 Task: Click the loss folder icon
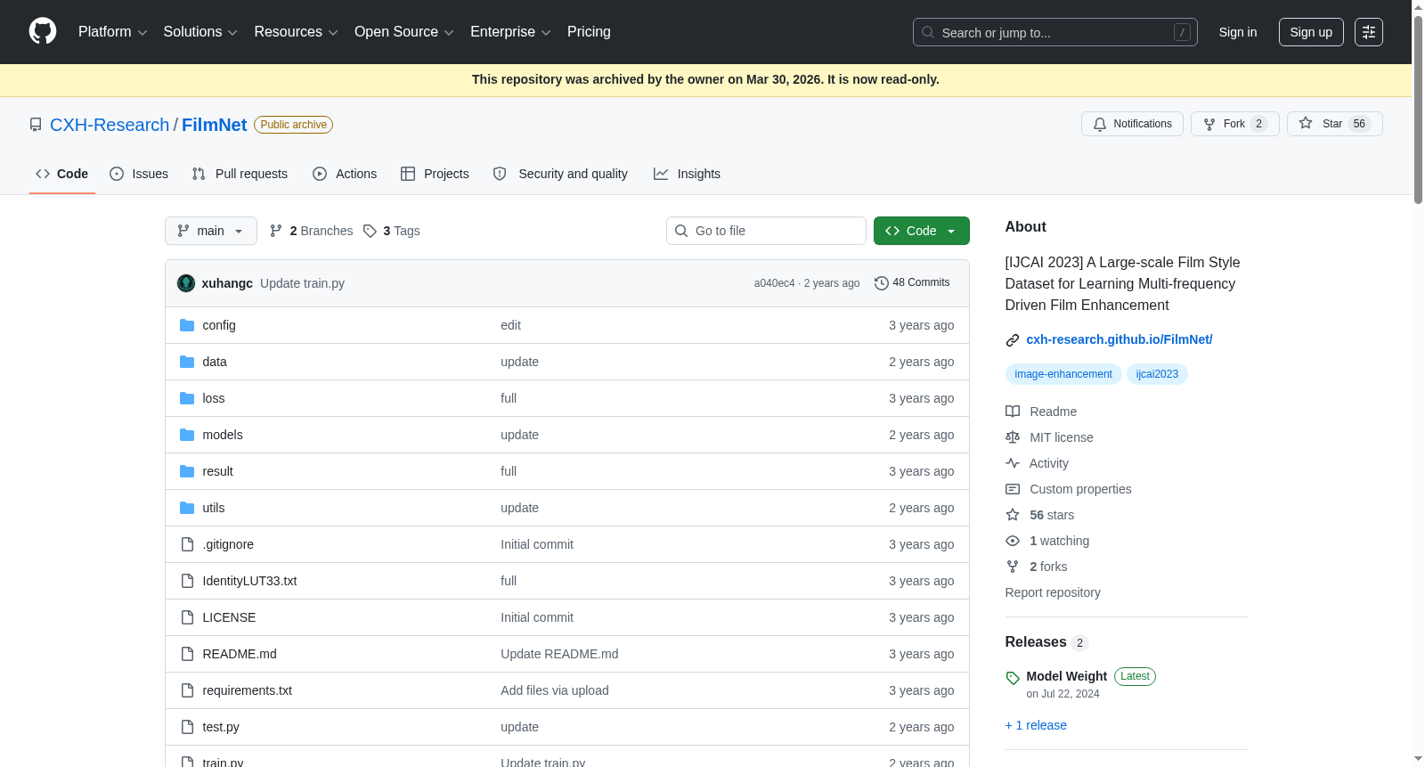point(187,398)
